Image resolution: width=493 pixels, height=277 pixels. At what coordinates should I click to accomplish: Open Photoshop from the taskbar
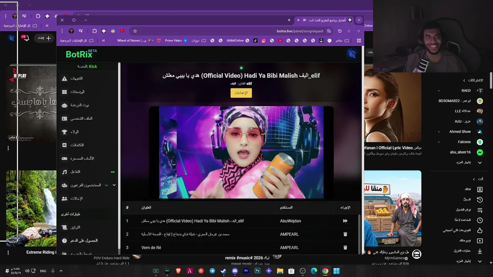(257, 271)
